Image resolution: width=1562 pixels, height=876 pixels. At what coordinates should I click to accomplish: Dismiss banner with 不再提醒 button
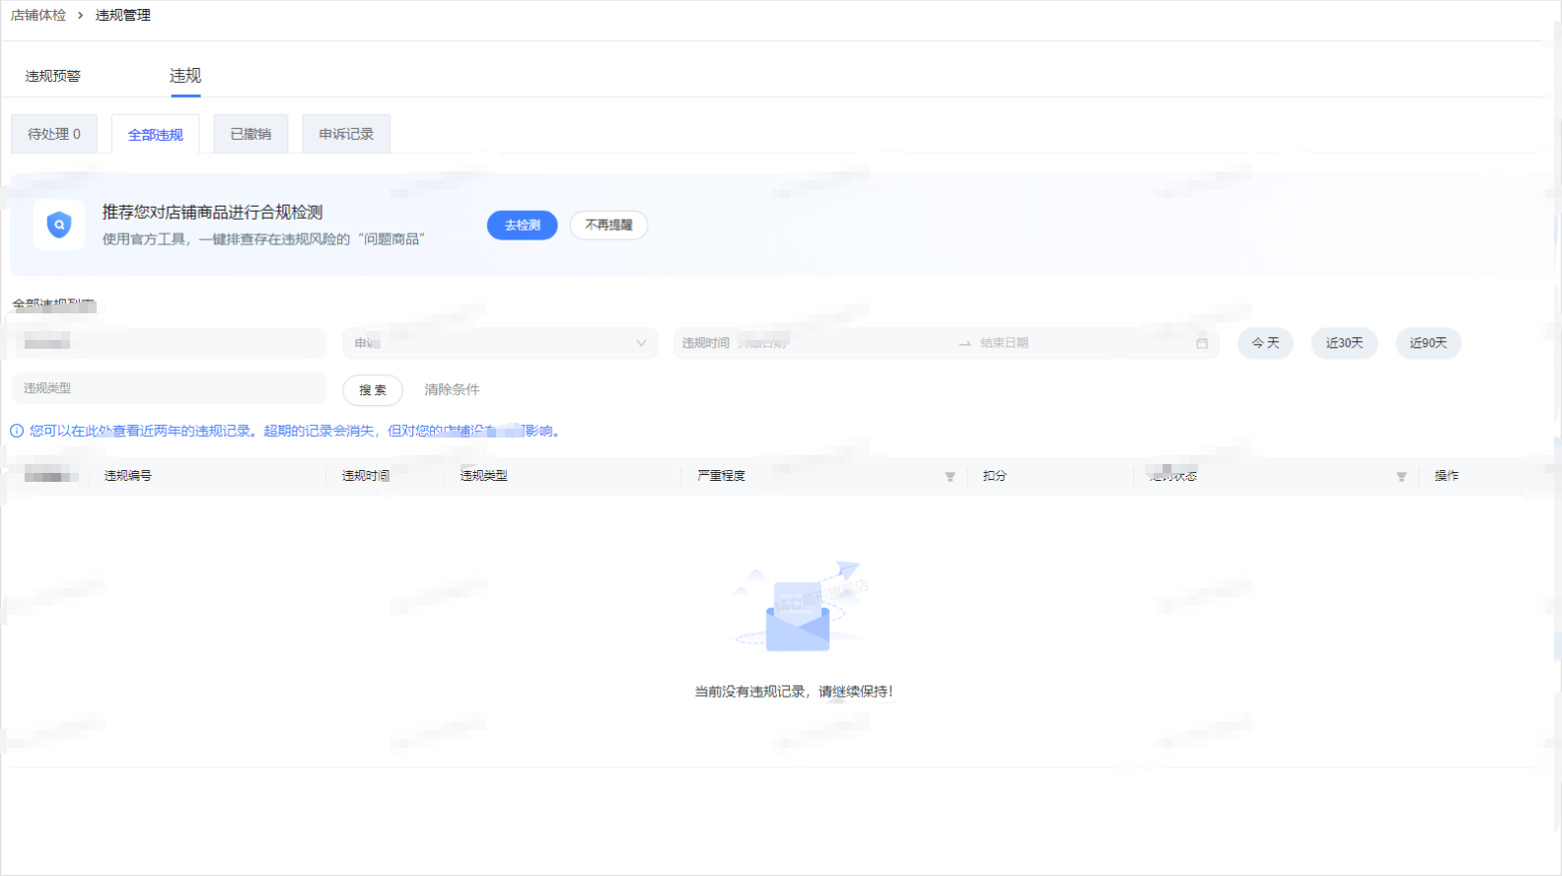(x=608, y=225)
